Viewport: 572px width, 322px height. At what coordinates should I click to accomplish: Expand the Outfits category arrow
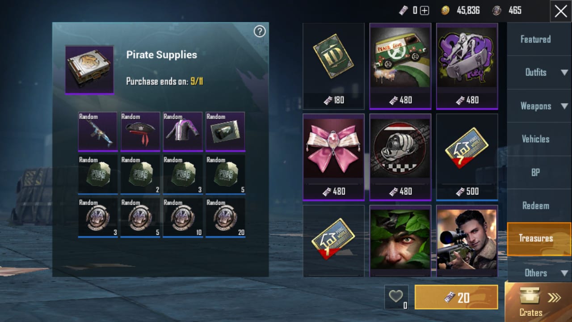point(564,72)
